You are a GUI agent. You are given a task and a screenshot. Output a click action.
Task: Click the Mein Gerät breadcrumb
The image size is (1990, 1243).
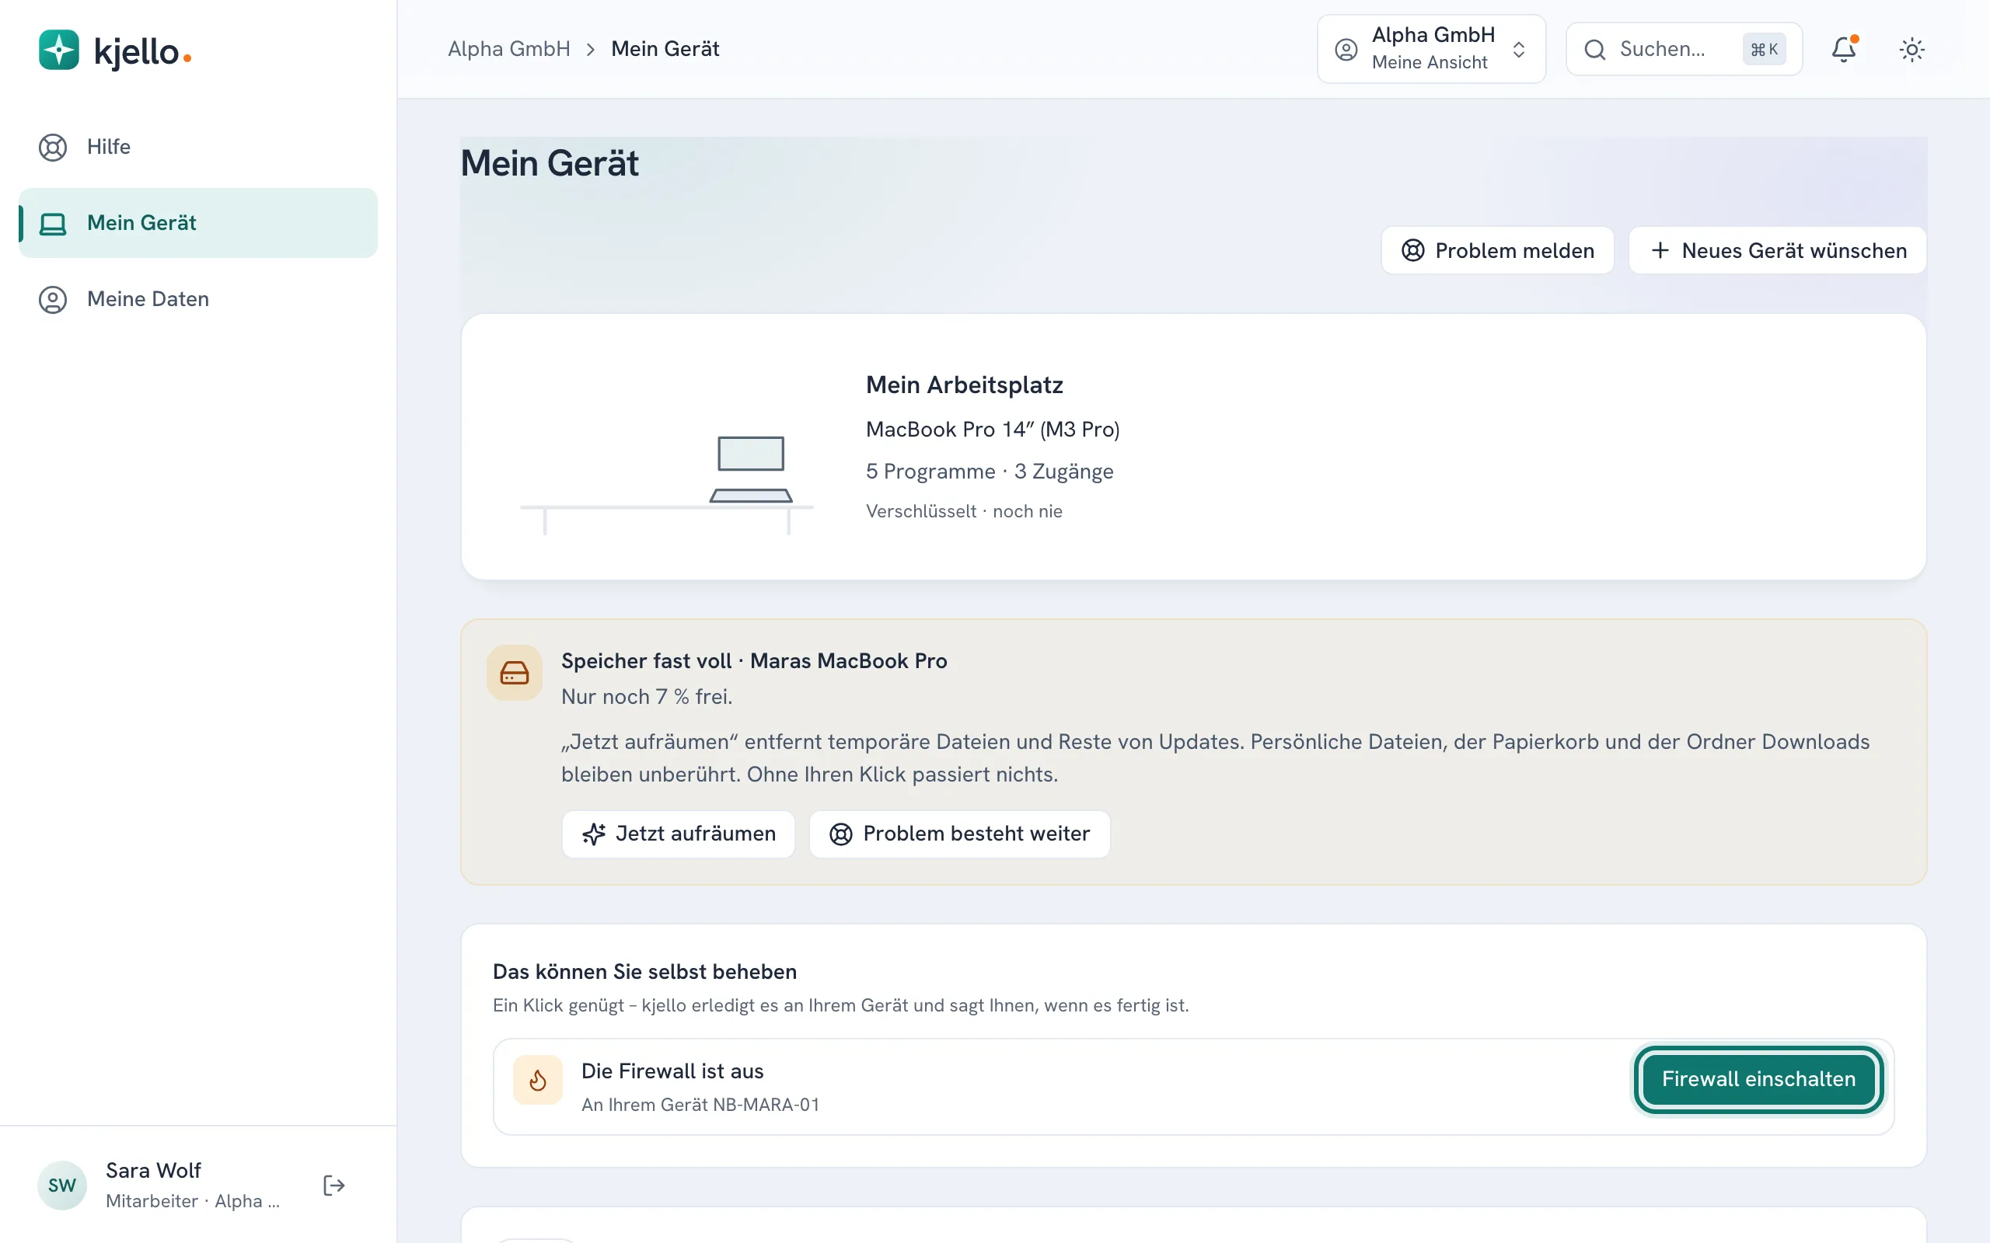pyautogui.click(x=665, y=48)
